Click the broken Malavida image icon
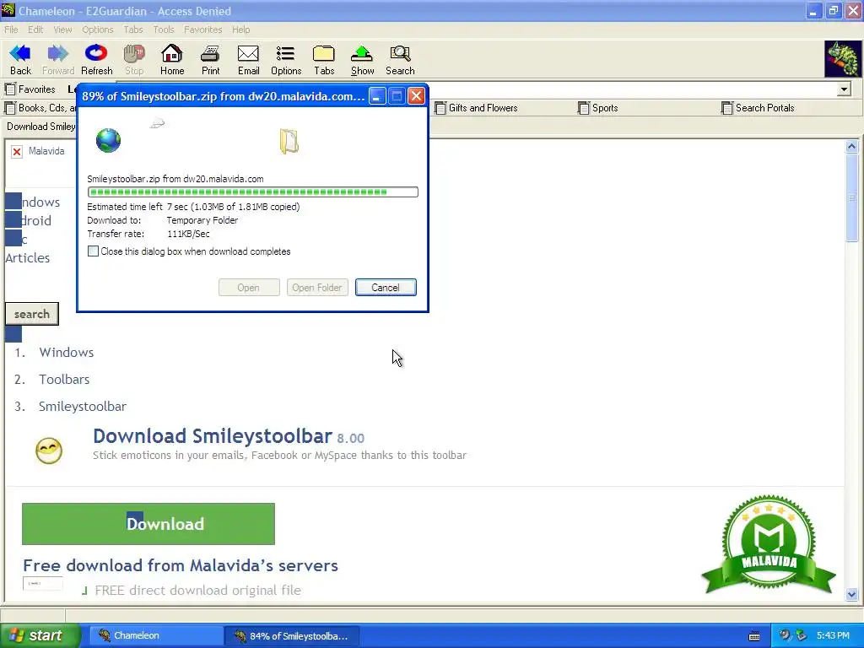864x648 pixels. tap(17, 152)
